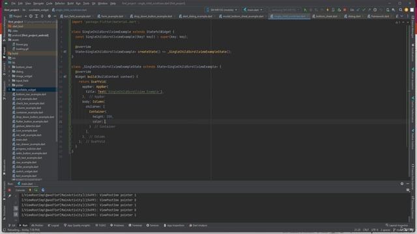This screenshot has width=417, height=234.
Task: Open the device selector dropdown
Action: (222, 10)
